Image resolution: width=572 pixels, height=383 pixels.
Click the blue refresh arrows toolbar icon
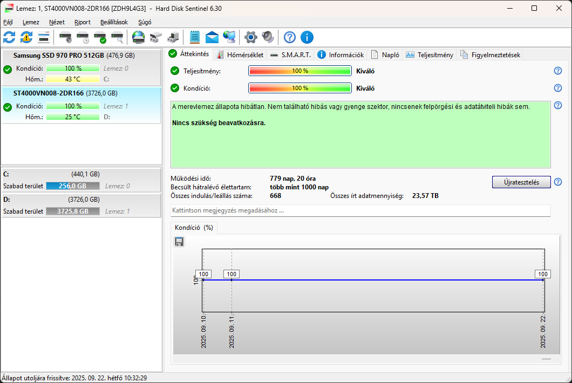[x=9, y=37]
